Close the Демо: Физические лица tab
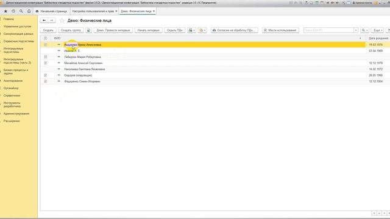 click(x=154, y=11)
